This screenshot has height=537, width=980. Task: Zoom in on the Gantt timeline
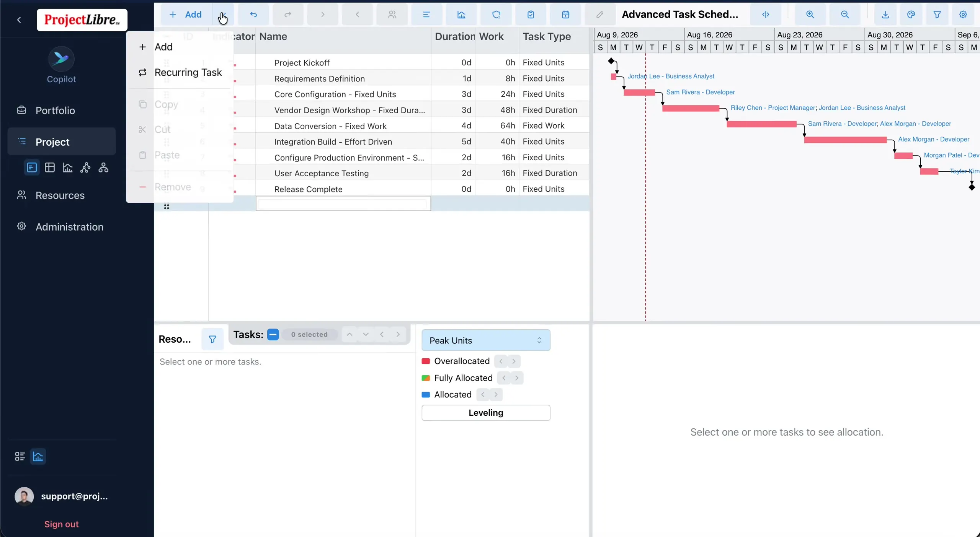(810, 15)
